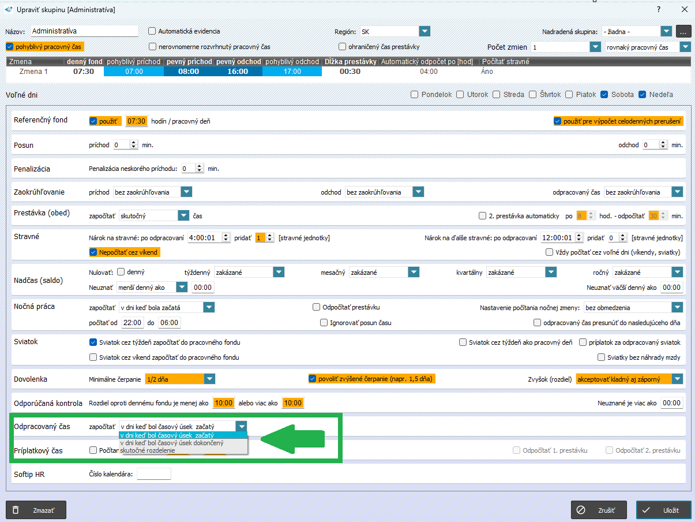
Task: Click the app icon in title bar
Action: (x=8, y=9)
